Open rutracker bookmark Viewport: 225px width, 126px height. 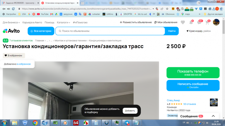(94, 14)
